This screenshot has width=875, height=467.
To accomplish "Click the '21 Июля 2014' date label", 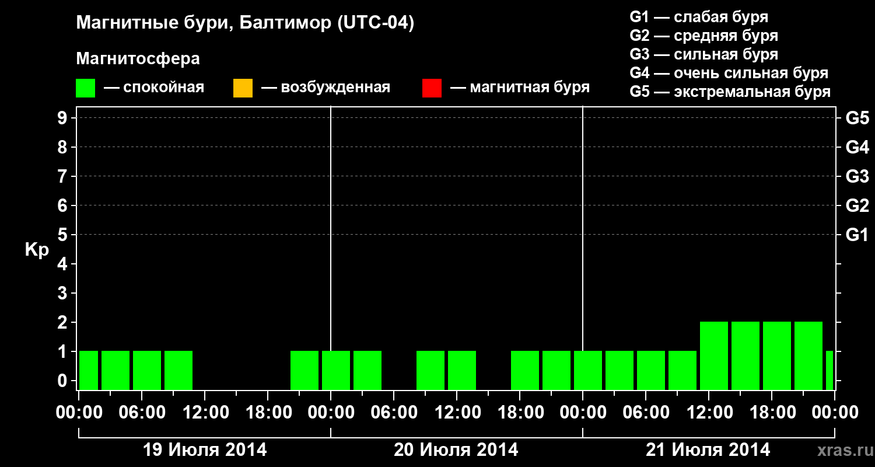I will coord(708,450).
